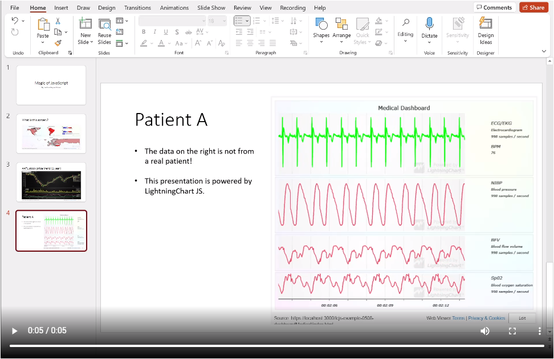Click the Redo icon under Undo

(15, 32)
